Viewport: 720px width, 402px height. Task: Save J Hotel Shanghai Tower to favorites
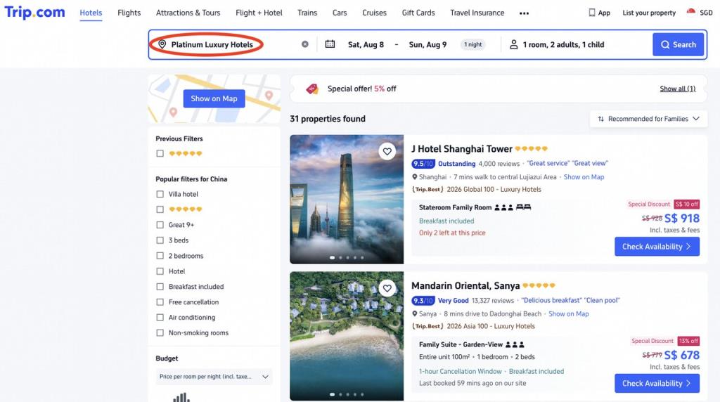[387, 151]
